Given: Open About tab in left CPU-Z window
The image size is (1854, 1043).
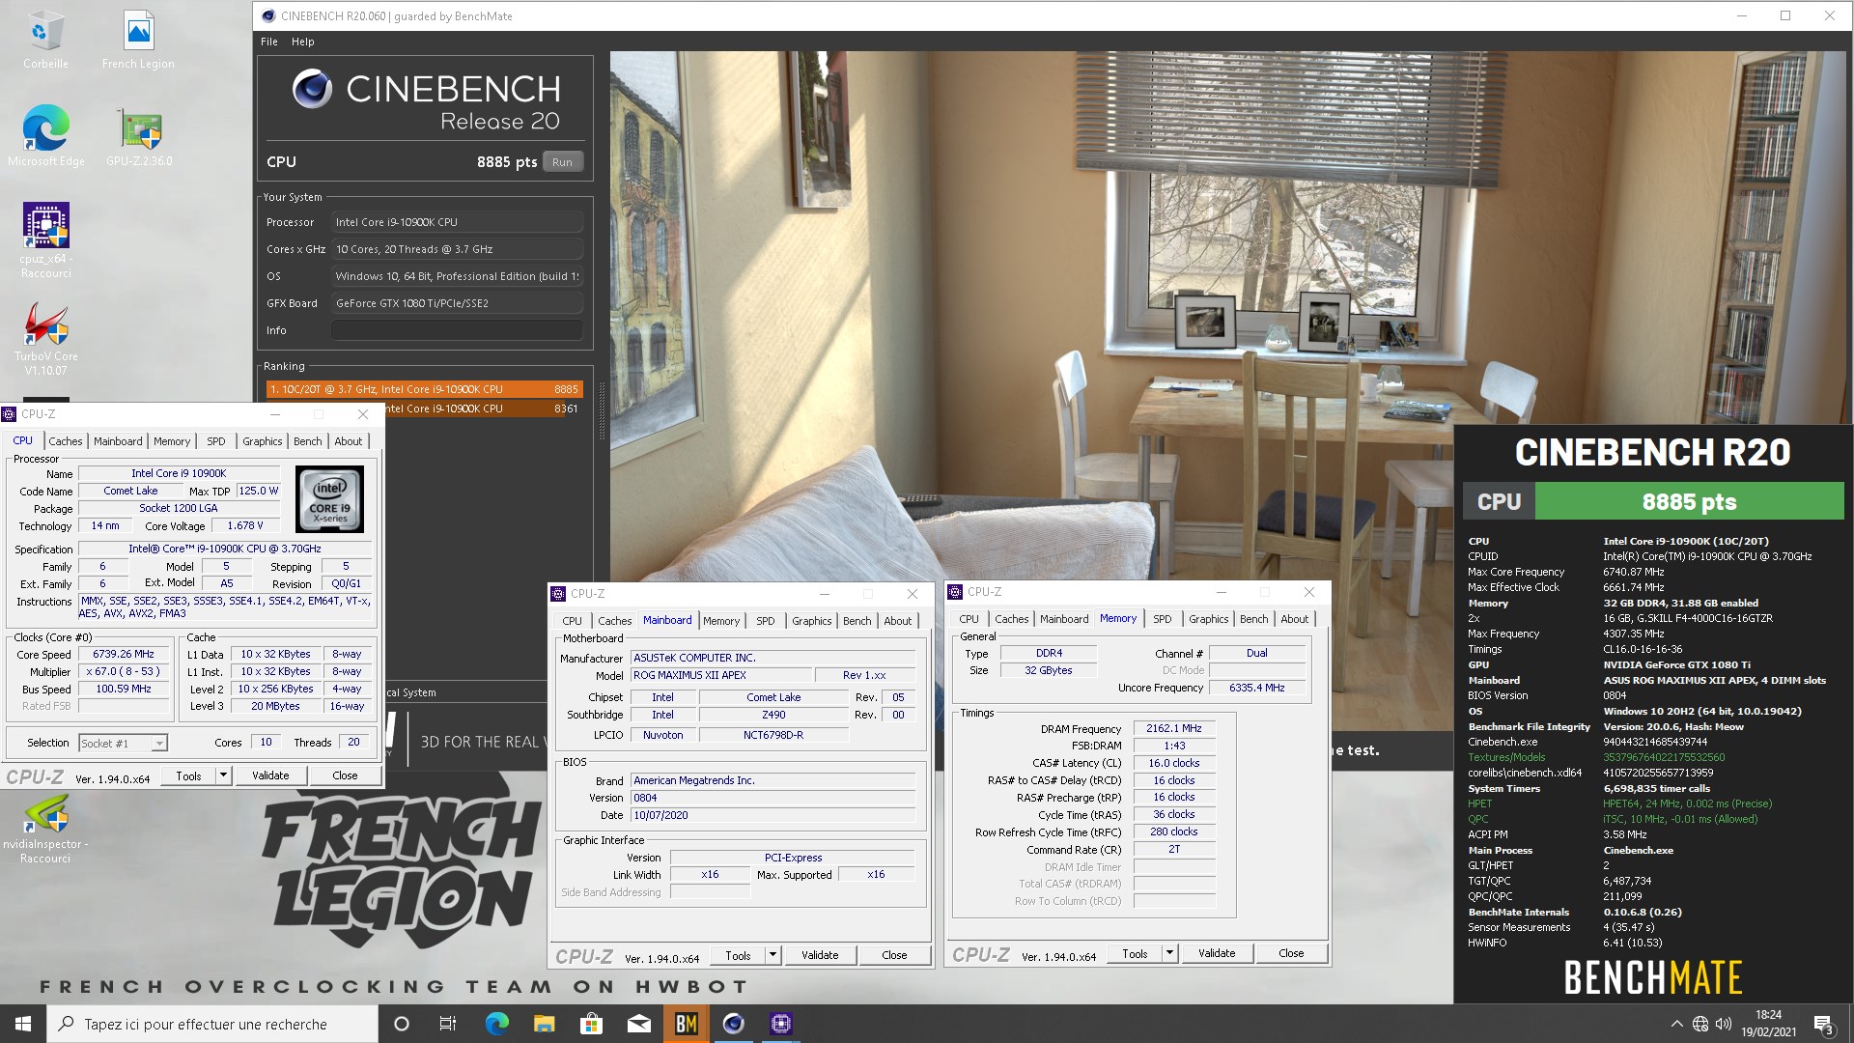Looking at the screenshot, I should (349, 441).
